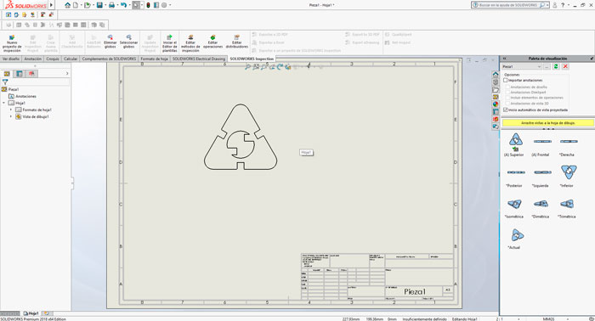Click the help search field at top right
The image size is (595, 321).
click(x=508, y=5)
